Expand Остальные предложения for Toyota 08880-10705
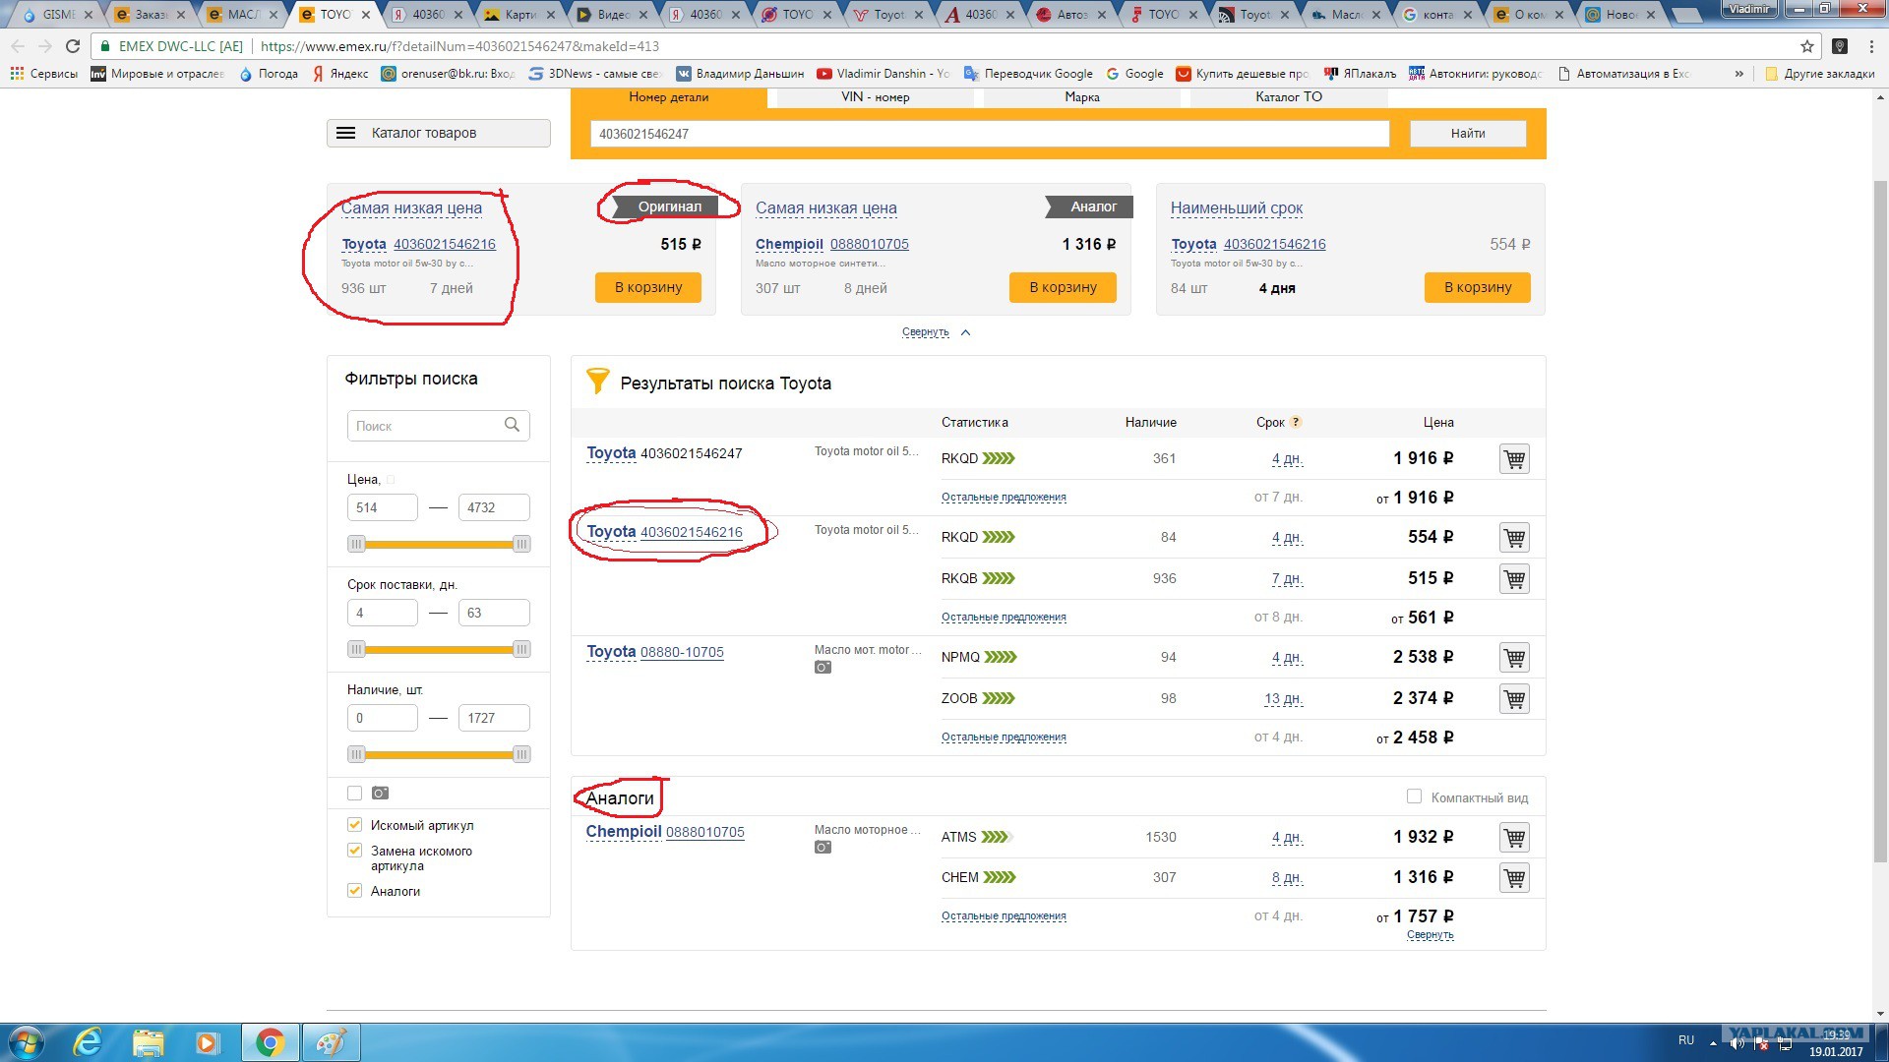The width and height of the screenshot is (1889, 1062). pyautogui.click(x=1004, y=737)
